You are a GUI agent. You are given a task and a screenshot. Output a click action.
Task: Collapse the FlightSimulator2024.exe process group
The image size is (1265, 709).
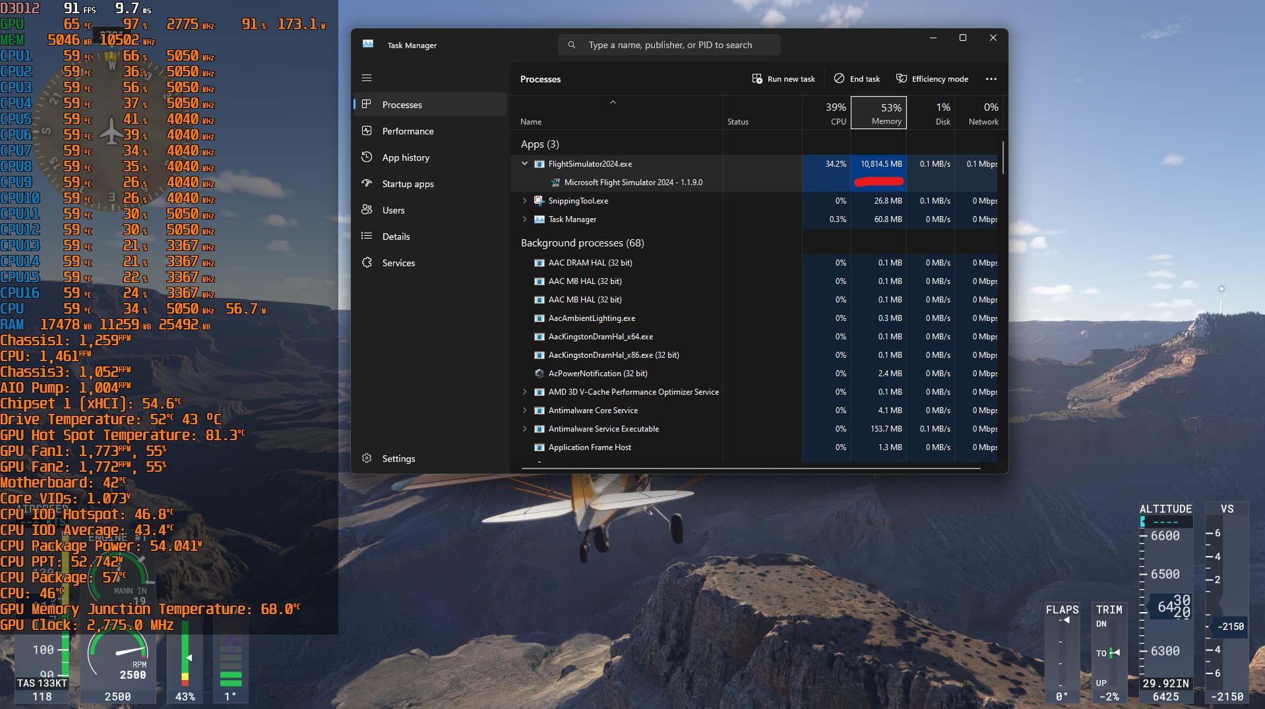coord(524,164)
